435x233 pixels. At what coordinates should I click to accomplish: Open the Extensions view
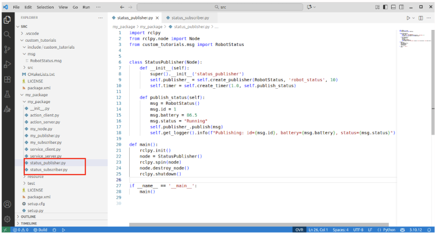7,79
